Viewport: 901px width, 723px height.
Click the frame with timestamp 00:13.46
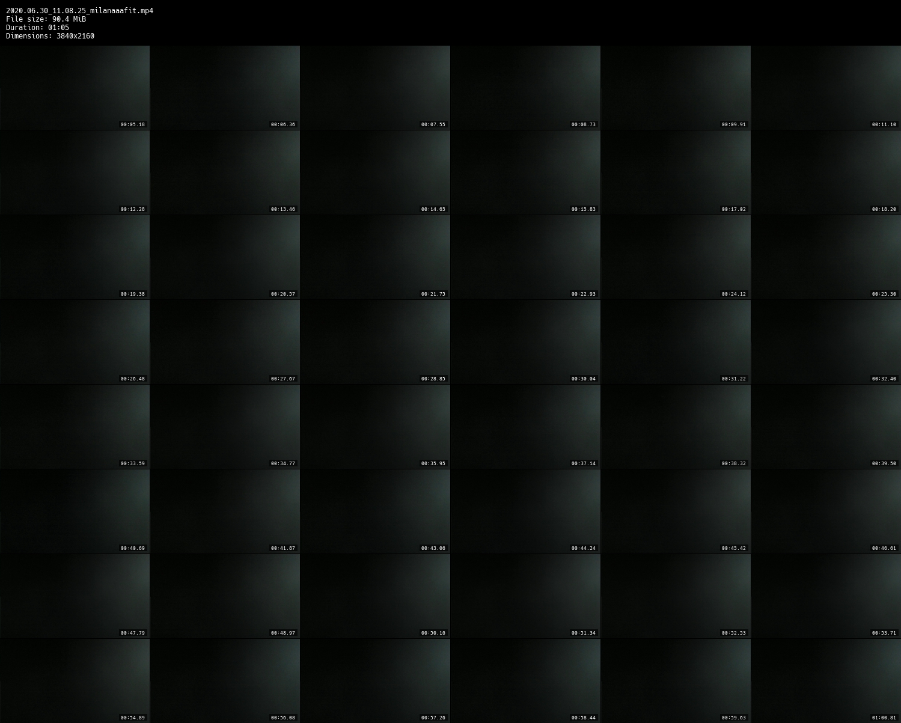[225, 172]
